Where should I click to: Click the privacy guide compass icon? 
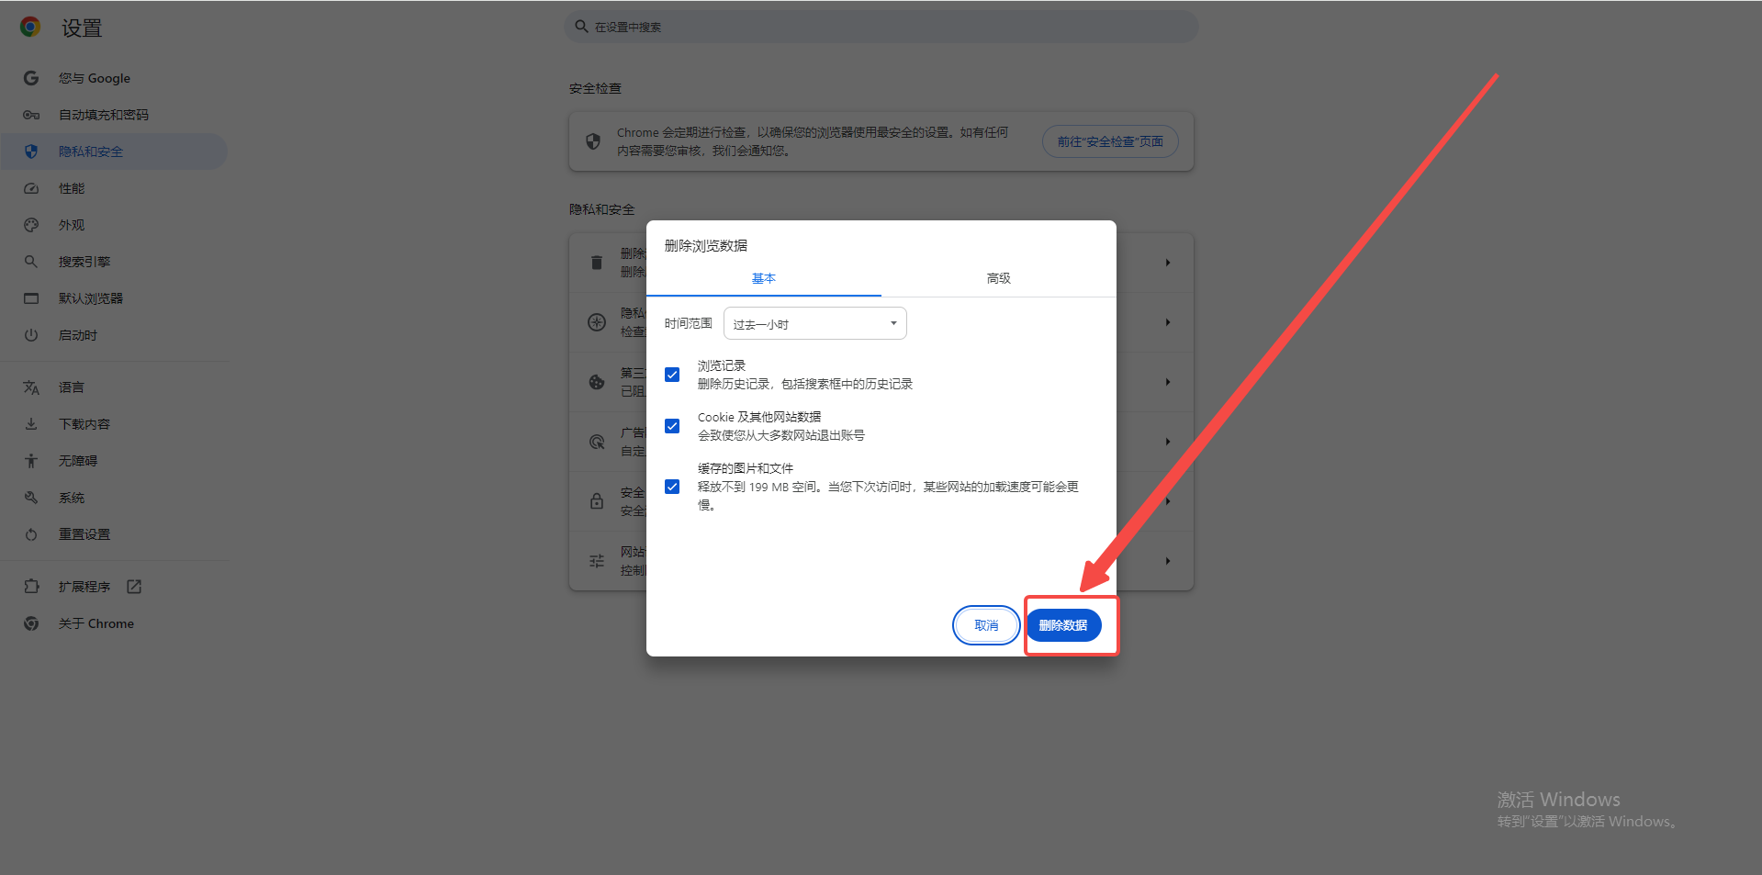tap(597, 322)
